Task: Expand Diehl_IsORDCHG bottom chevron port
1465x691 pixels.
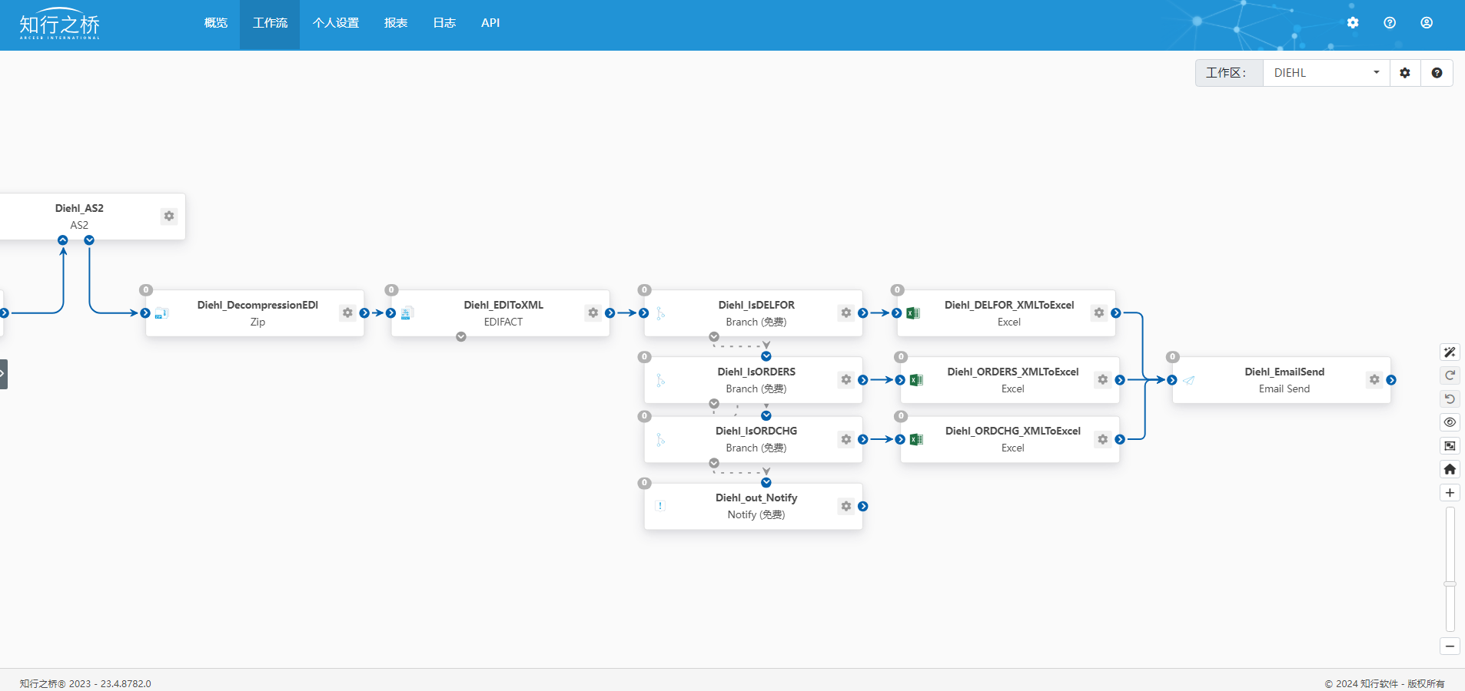Action: (x=714, y=463)
